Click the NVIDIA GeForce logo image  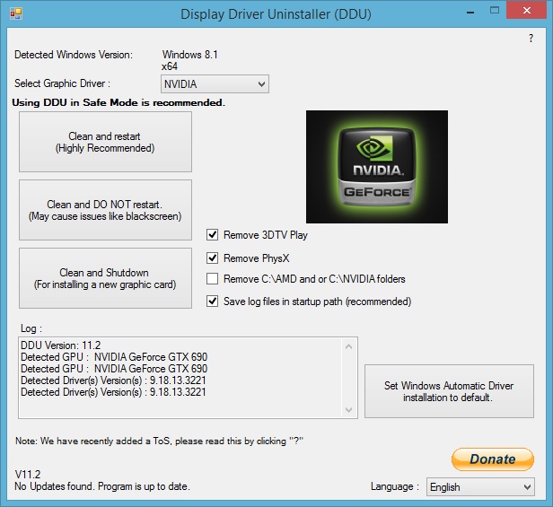(x=376, y=167)
